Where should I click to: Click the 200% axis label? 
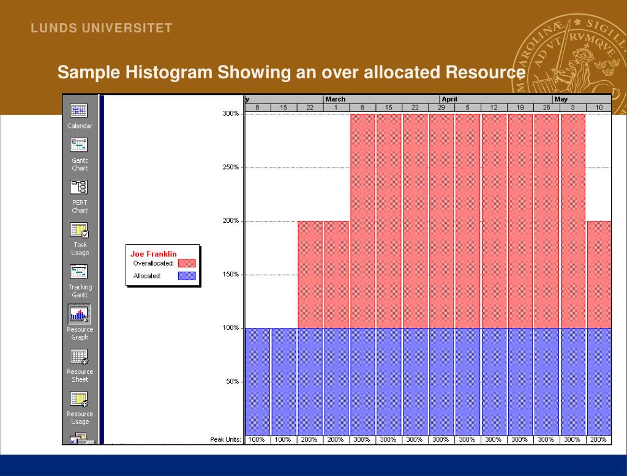231,221
